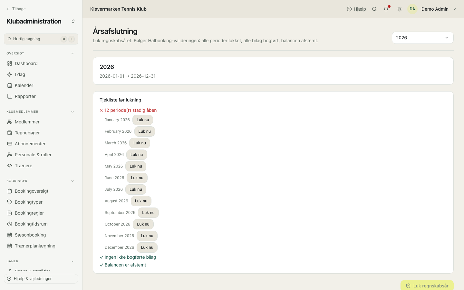464x290 pixels.
Task: Open Personale & roller item
Action: (41, 155)
